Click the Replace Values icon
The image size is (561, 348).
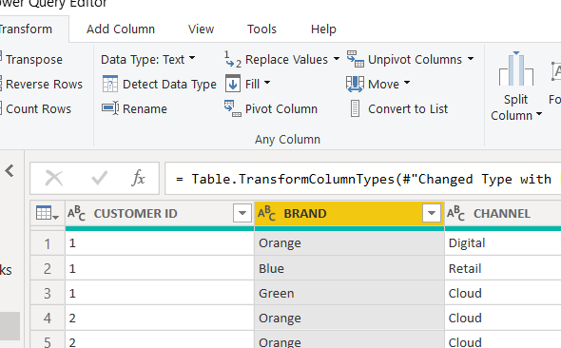(x=233, y=59)
